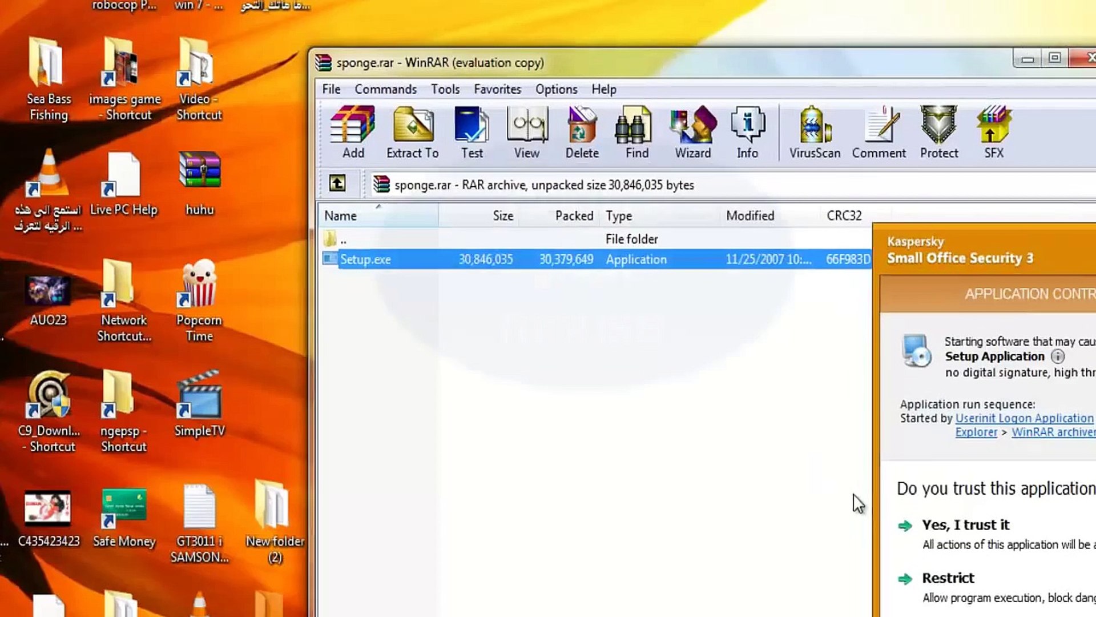Select the Setup.exe file row
The height and width of the screenshot is (617, 1096).
click(595, 259)
